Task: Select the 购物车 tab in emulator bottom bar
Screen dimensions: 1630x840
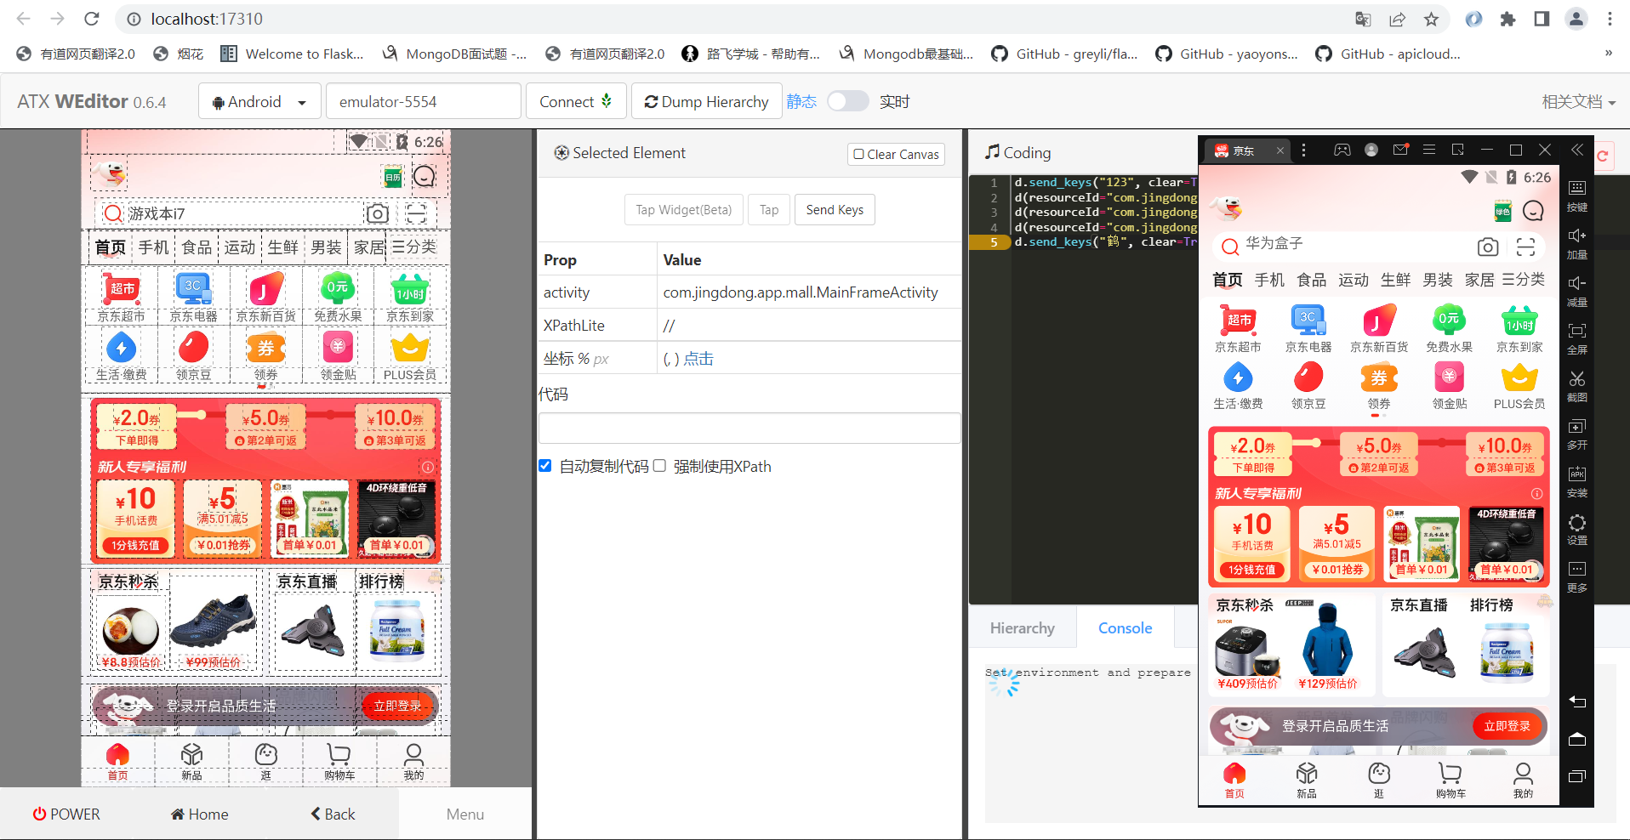Action: pos(1450,780)
